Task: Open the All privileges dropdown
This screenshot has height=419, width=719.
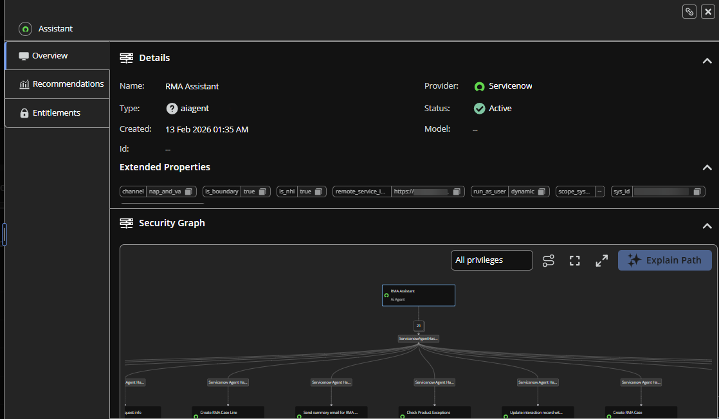Action: tap(491, 260)
